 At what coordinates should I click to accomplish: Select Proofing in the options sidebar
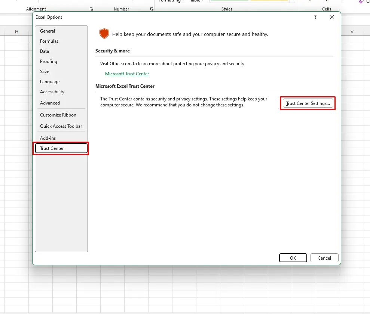[49, 61]
